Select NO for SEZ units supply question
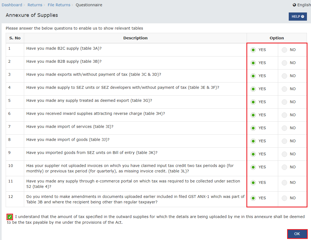 tap(284, 89)
